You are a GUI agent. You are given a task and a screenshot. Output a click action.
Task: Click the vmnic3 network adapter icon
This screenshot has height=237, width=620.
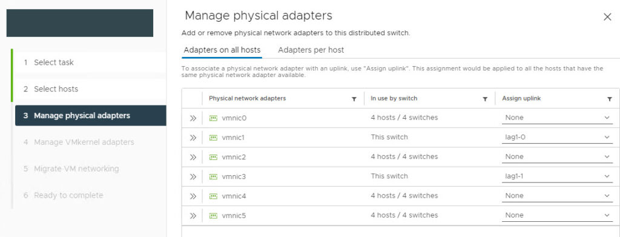point(213,176)
